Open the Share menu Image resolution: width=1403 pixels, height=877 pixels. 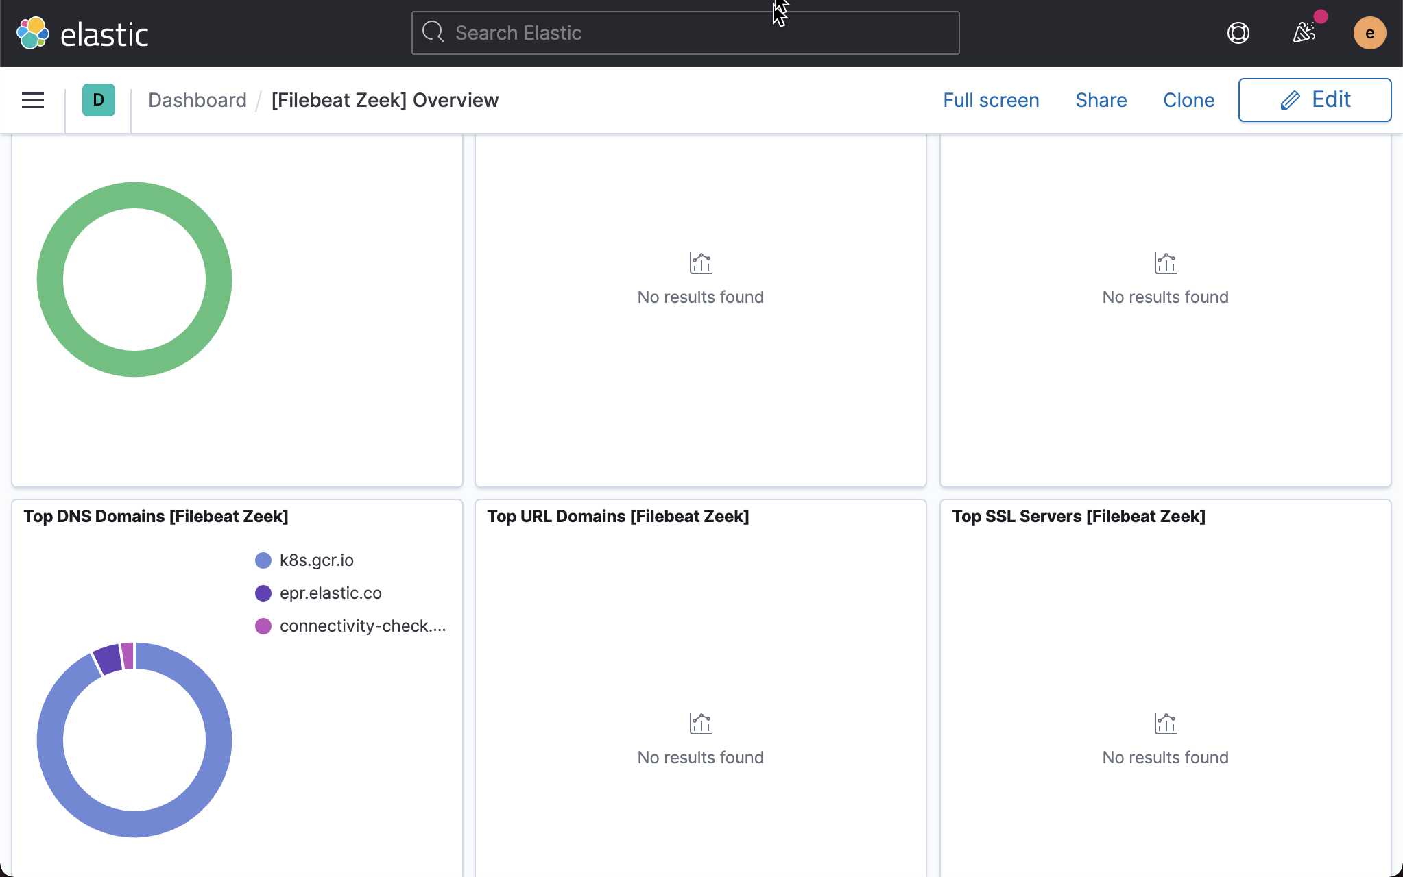point(1100,100)
